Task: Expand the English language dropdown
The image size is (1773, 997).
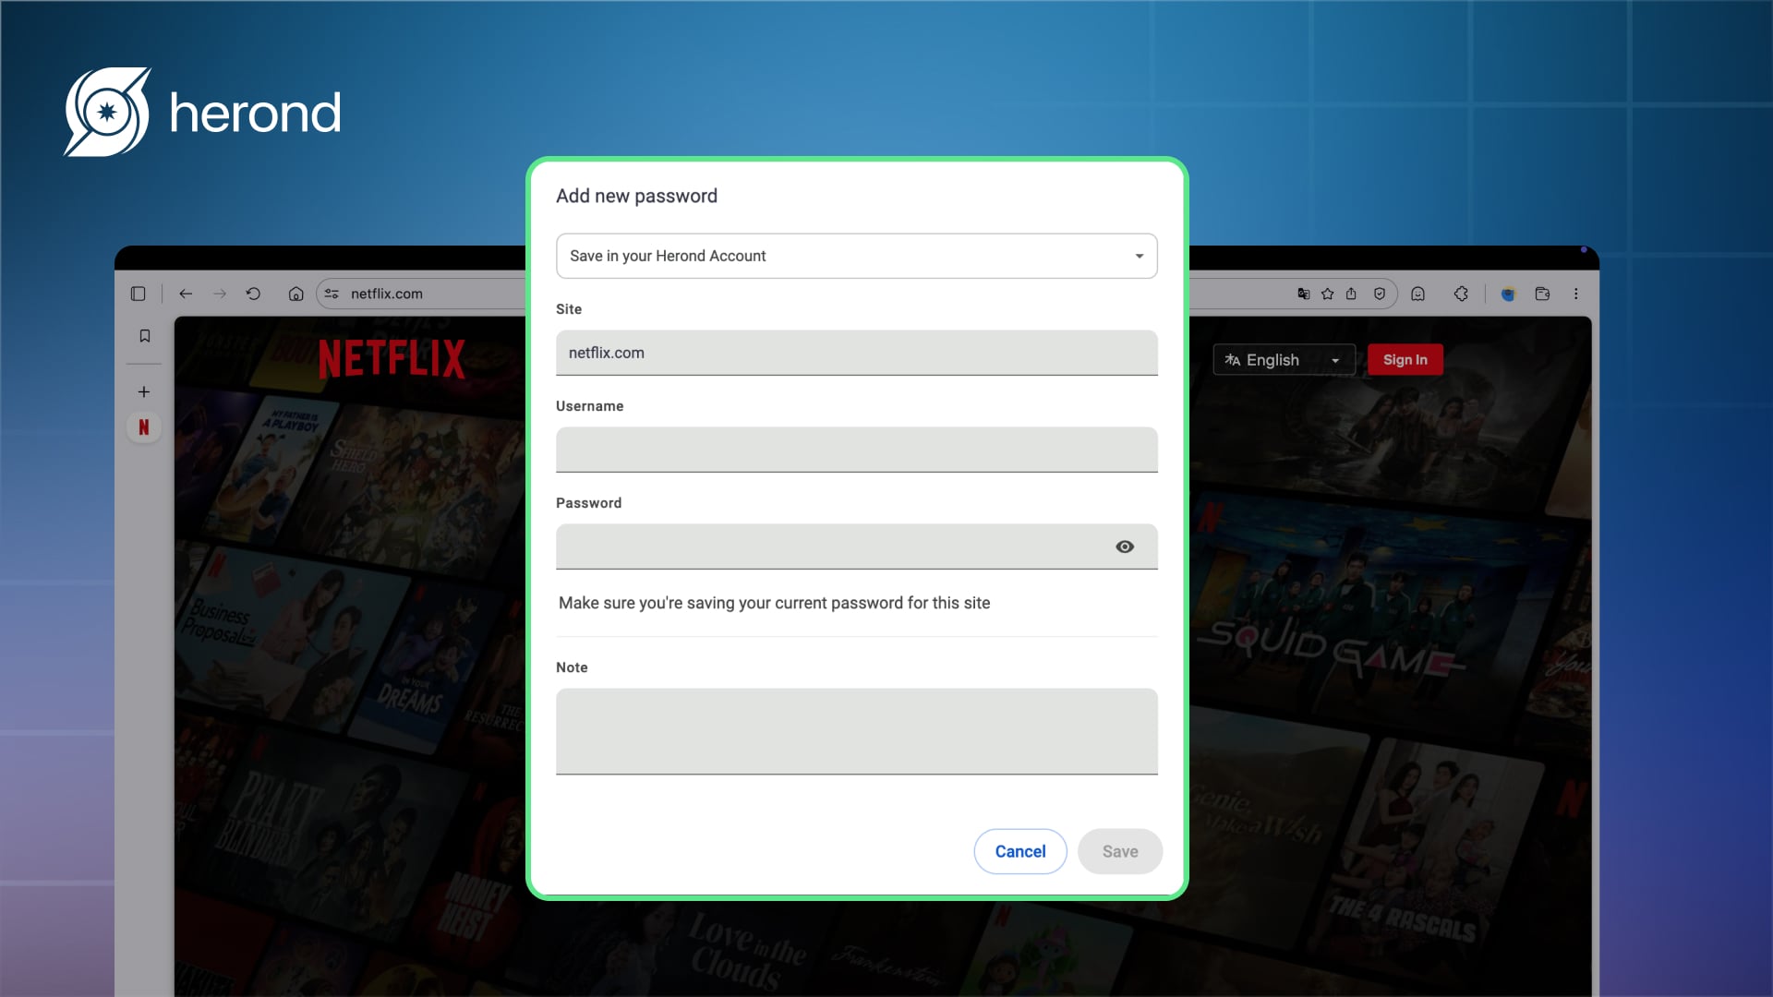Action: click(1283, 360)
